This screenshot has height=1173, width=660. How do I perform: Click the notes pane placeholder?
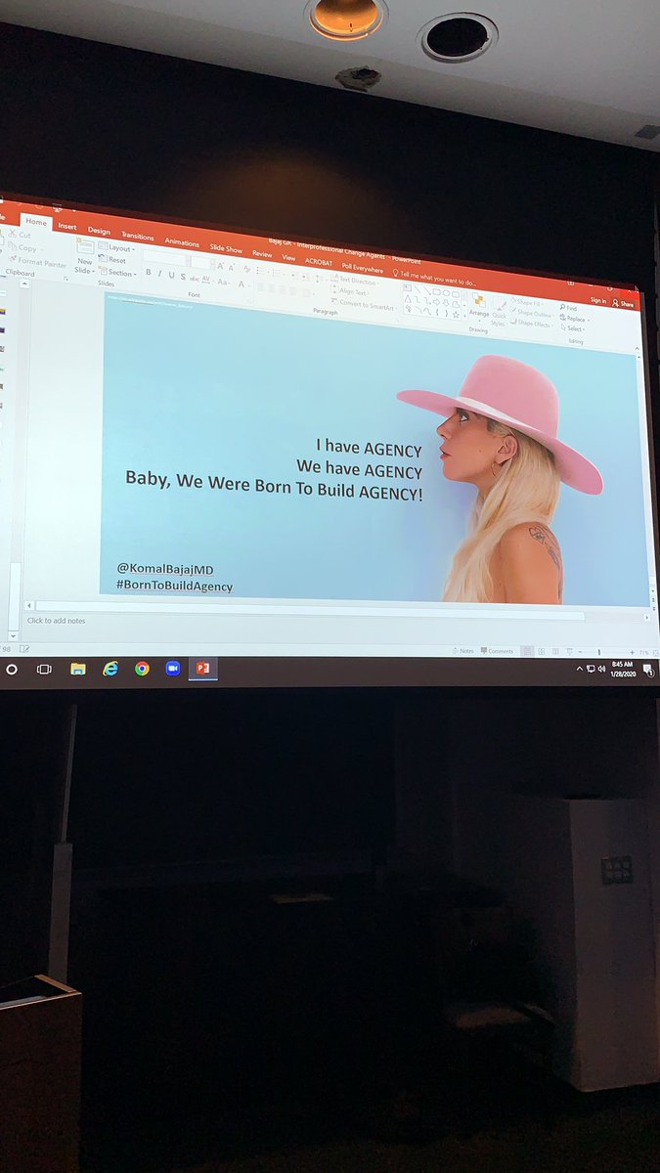57,621
